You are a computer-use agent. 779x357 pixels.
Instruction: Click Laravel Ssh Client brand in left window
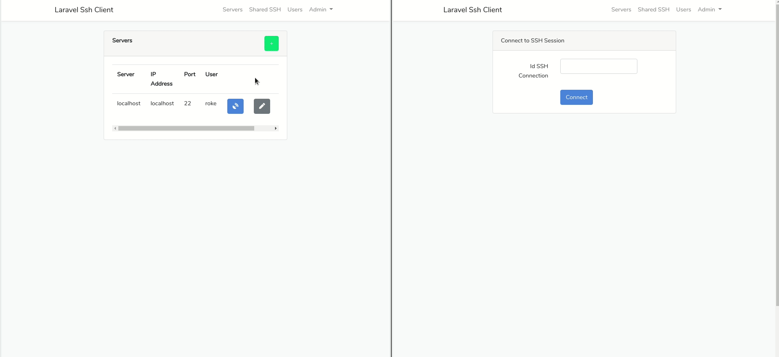(84, 10)
